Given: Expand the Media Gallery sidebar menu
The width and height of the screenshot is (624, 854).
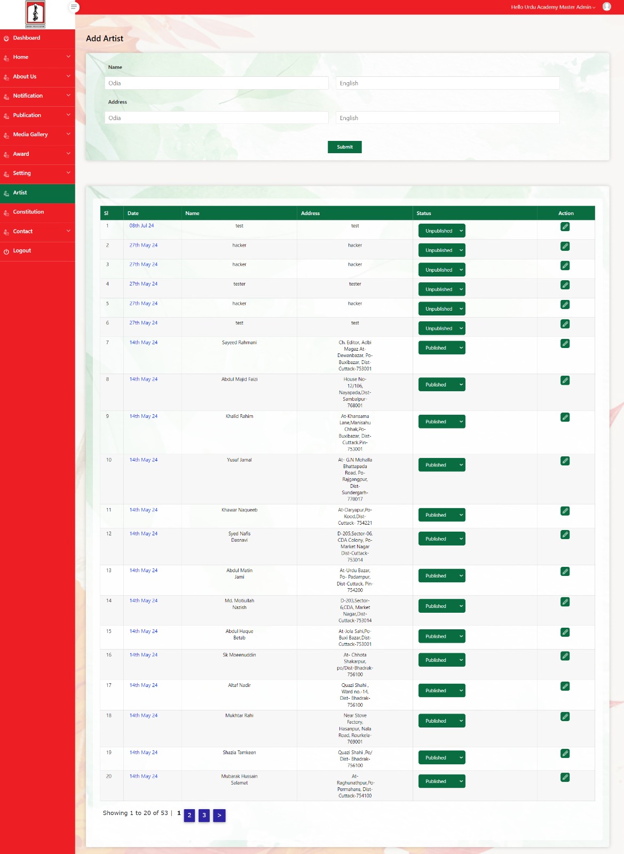Looking at the screenshot, I should (37, 135).
